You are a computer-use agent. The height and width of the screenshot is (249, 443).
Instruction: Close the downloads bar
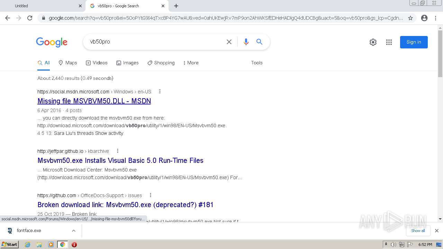(437, 231)
